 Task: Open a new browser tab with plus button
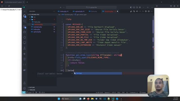click(27, 2)
